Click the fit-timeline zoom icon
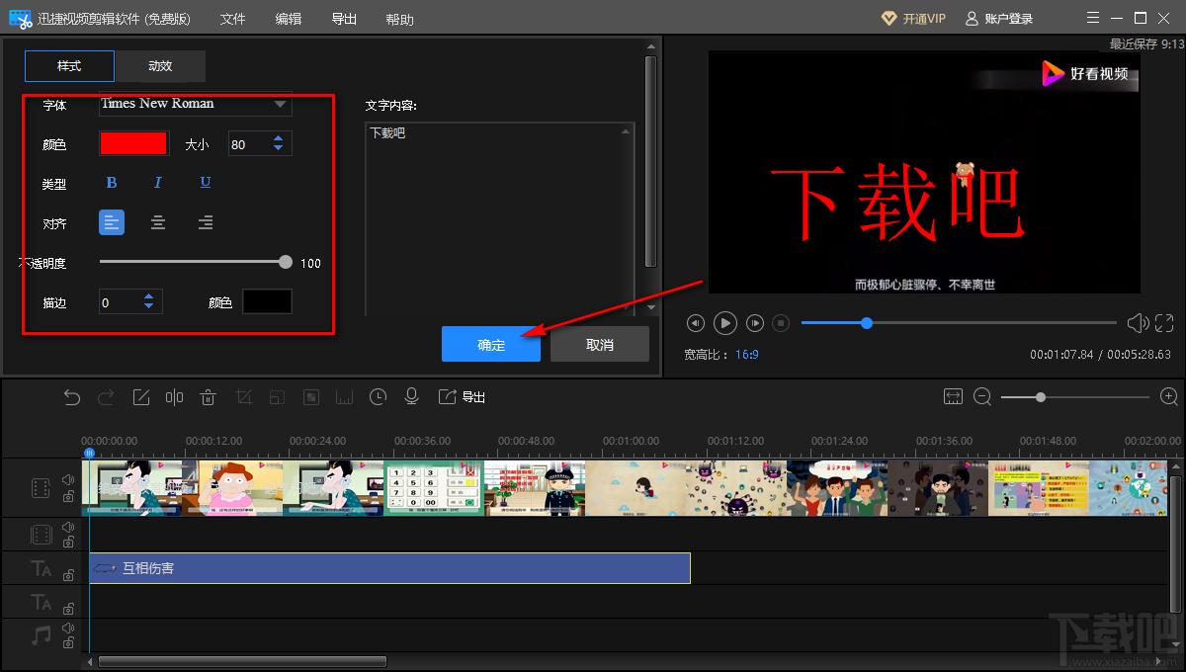Image resolution: width=1186 pixels, height=672 pixels. [953, 395]
